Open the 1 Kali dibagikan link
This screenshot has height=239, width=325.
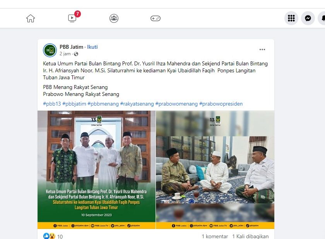click(x=250, y=236)
